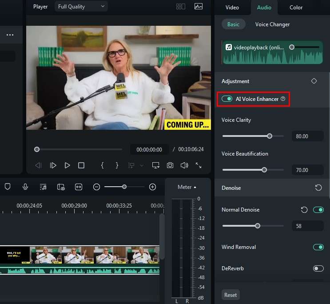330x304 pixels.
Task: Select the Audio tab
Action: click(x=264, y=8)
